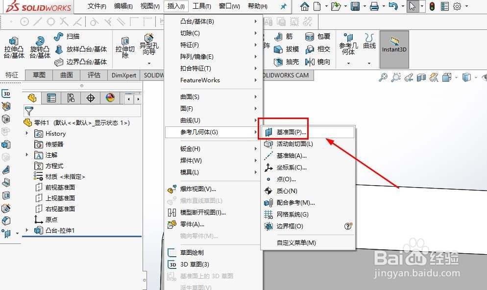
Task: Open the File (文件) menu
Action: tap(97, 6)
